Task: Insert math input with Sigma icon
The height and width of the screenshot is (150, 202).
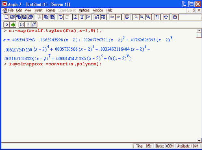Action: click(76, 17)
